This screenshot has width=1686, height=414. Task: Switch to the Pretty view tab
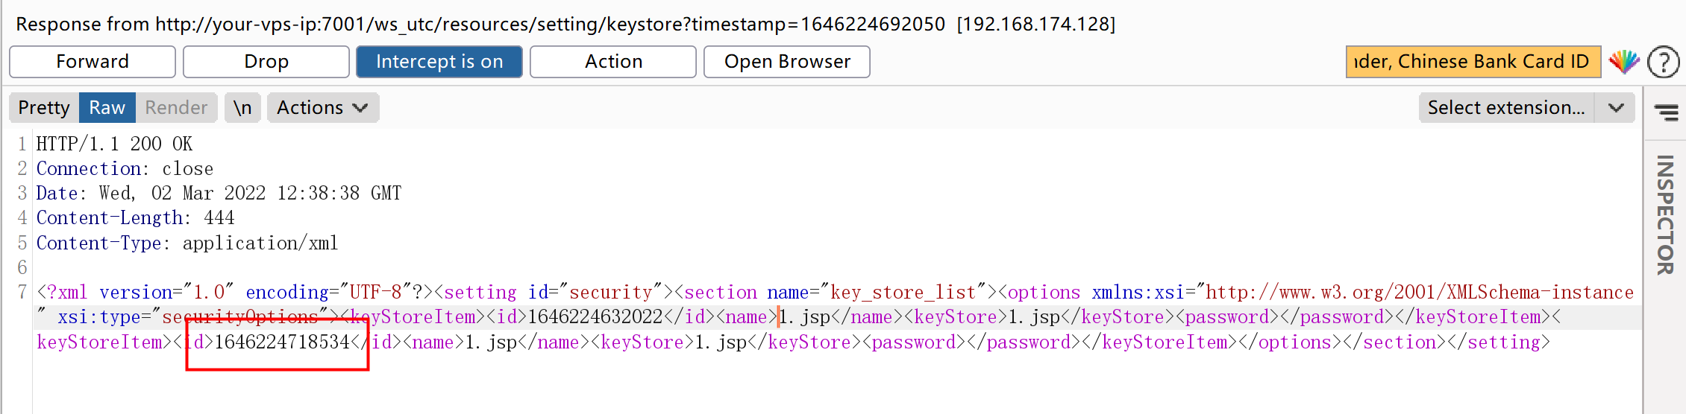pos(43,108)
